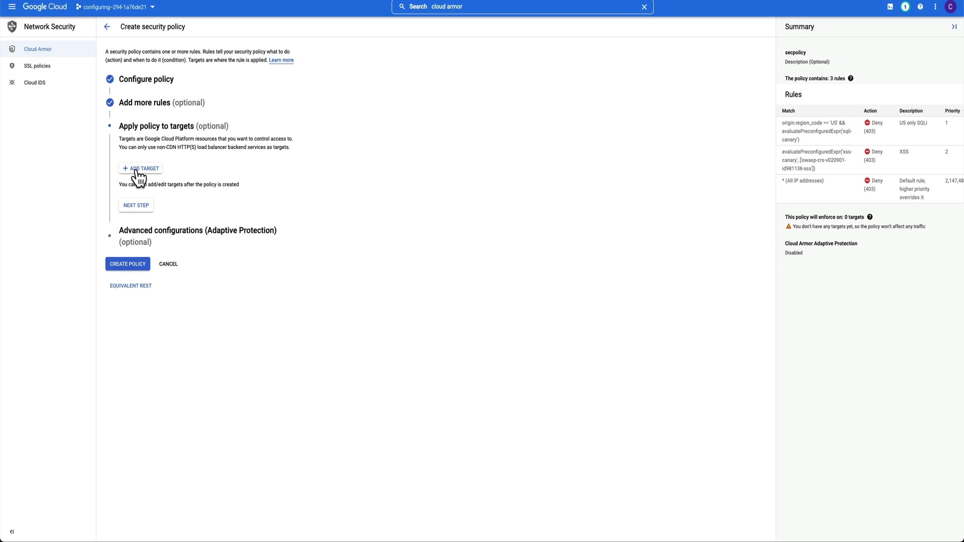
Task: Collapse the left navigation sidebar
Action: [x=12, y=531]
